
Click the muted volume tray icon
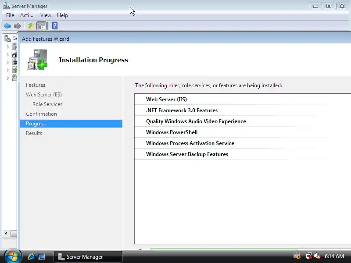point(317,256)
